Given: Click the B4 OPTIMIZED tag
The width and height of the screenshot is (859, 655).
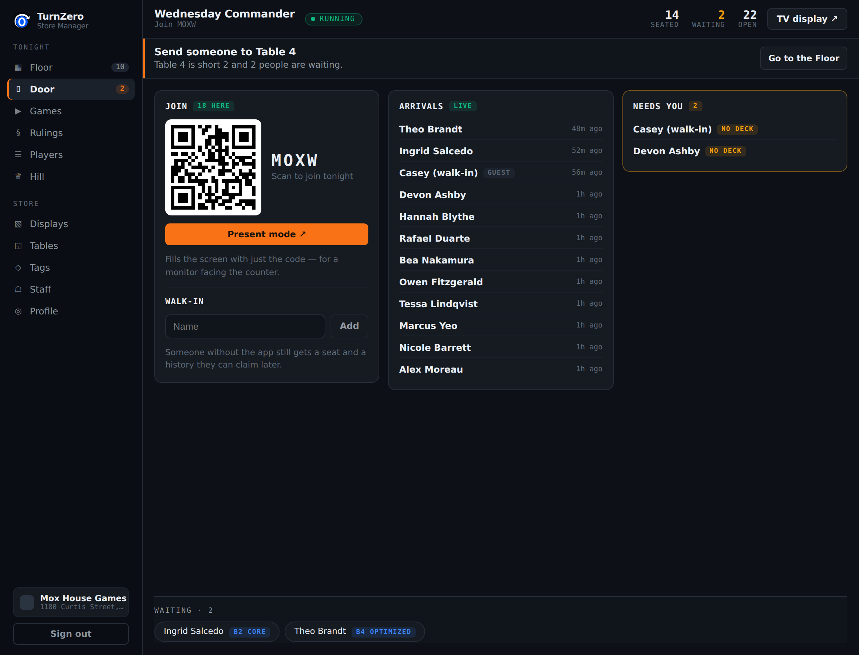Looking at the screenshot, I should click(x=383, y=632).
